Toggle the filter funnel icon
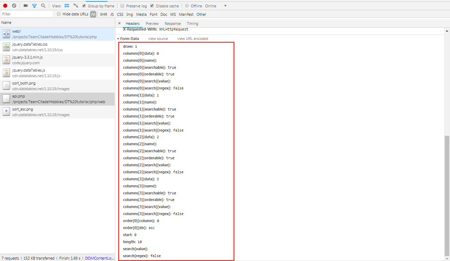This screenshot has height=261, width=450. pos(34,6)
